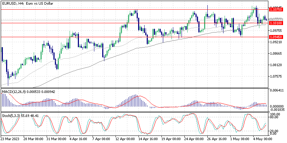Click the 80.00 stochastic scale value
The height and width of the screenshot is (143, 287).
[x=275, y=117]
